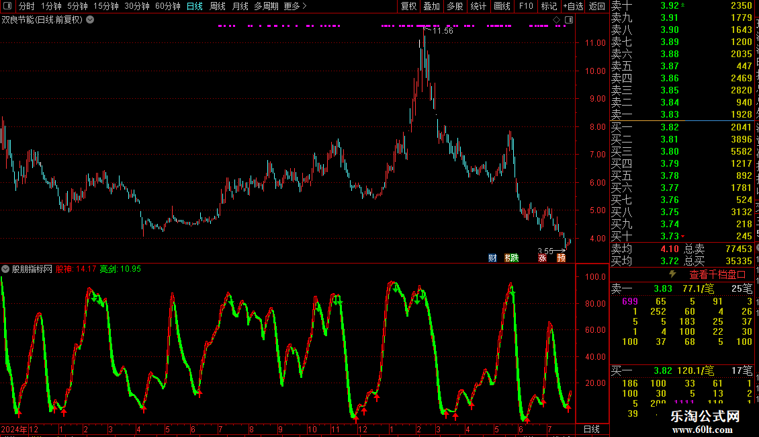The width and height of the screenshot is (759, 437).
Task: Click 买八 price 3.75 row
Action: pyautogui.click(x=682, y=212)
